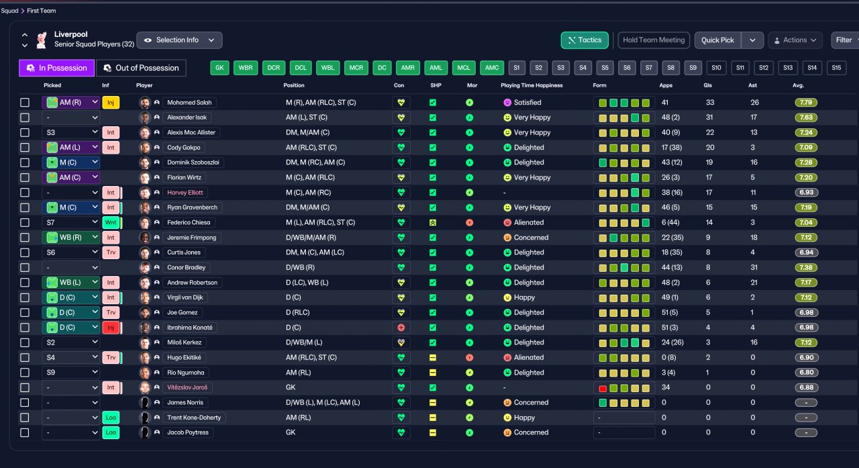The image size is (859, 468).
Task: Switch to the Out of Possession tab
Action: click(141, 68)
